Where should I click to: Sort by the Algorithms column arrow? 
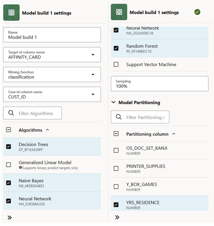[48, 130]
